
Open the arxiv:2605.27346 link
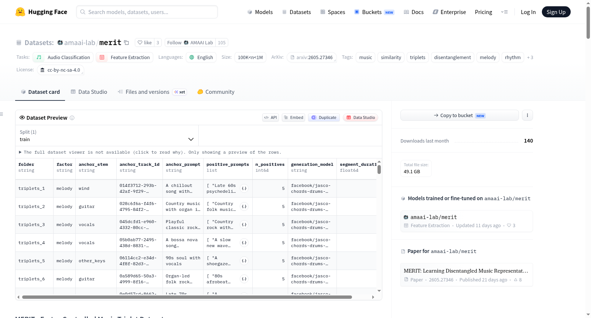pos(311,57)
